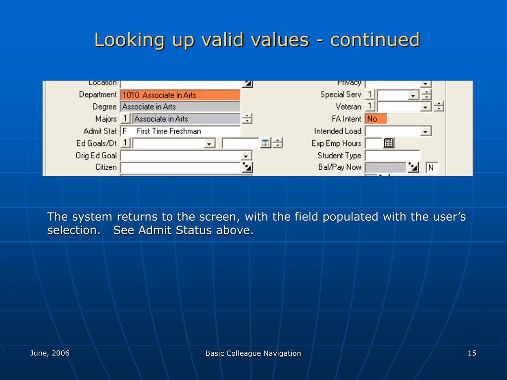Screen dimensions: 507x380
Task: Click the 'June, 2006' footer date
Action: tap(50, 353)
